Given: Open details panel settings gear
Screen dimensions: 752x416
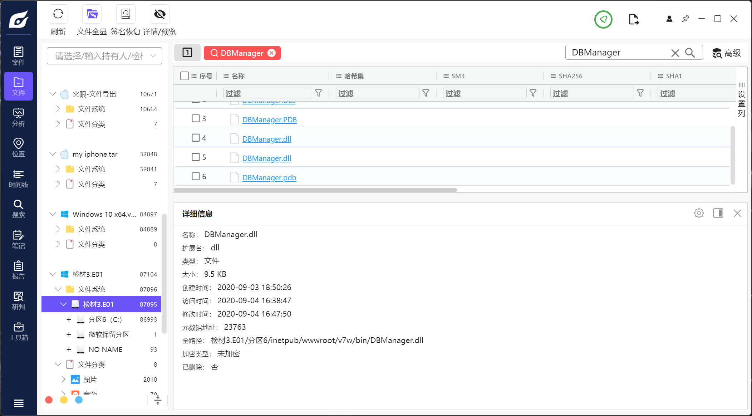Looking at the screenshot, I should (699, 213).
